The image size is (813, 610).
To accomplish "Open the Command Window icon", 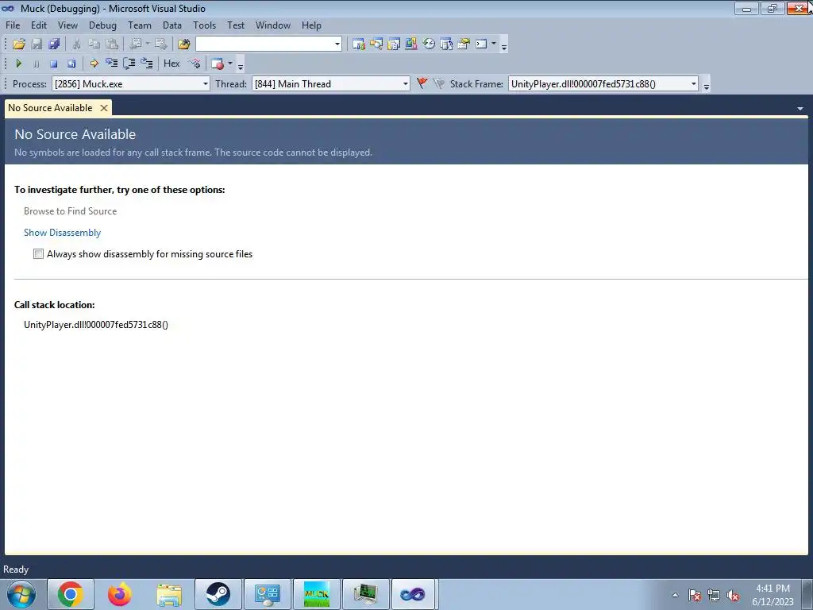I will [x=481, y=44].
